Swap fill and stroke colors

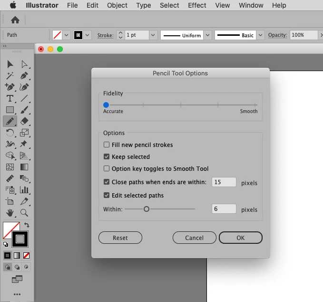click(27, 225)
